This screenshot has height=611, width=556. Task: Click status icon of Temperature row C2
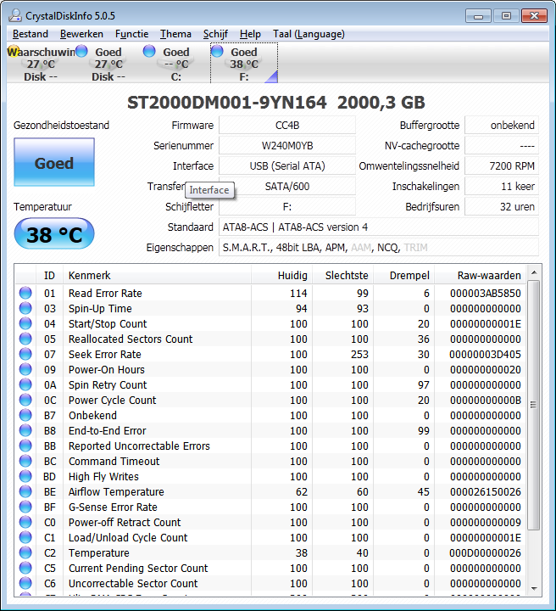(25, 552)
